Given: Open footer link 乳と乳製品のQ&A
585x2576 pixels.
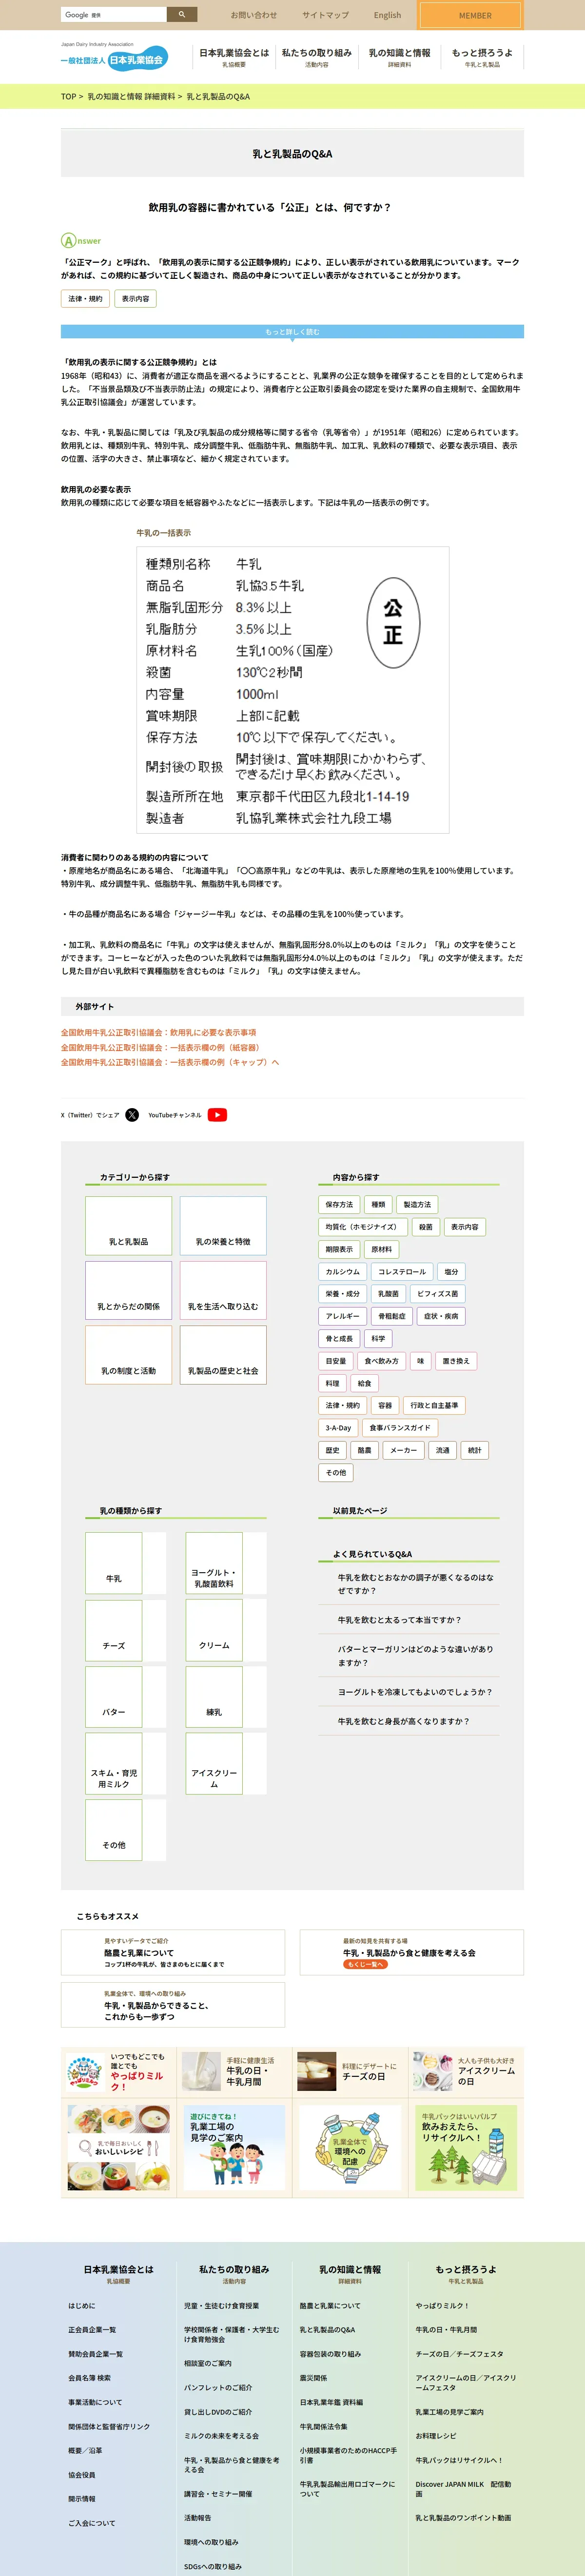Looking at the screenshot, I should pyautogui.click(x=327, y=2330).
